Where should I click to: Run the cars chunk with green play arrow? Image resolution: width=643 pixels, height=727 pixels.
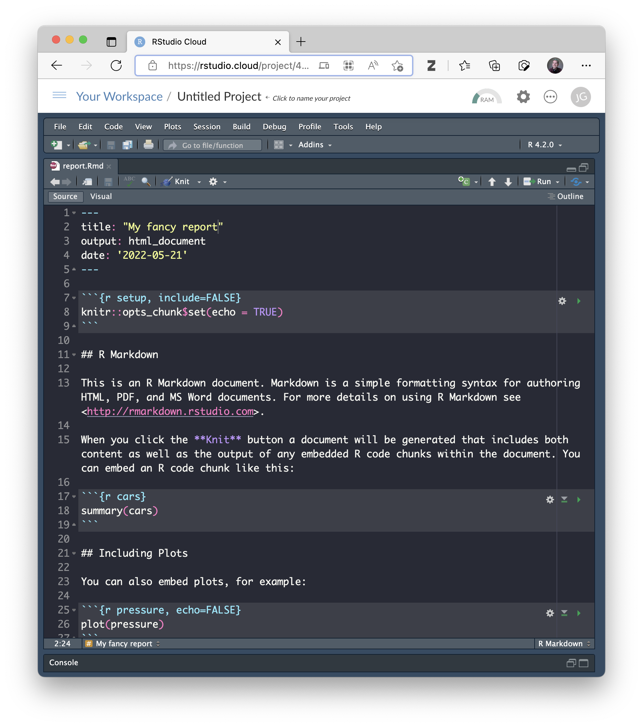[x=579, y=499]
